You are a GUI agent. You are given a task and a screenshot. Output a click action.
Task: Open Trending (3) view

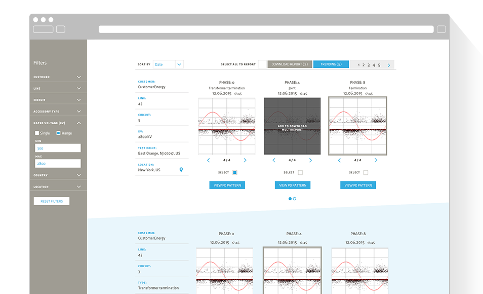331,64
